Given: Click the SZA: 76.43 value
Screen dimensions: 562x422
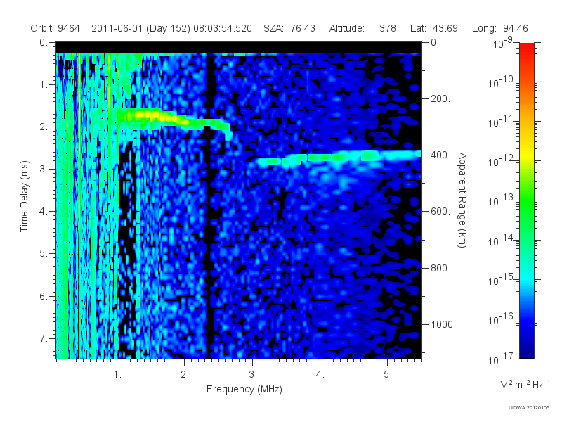Looking at the screenshot, I should pyautogui.click(x=289, y=28).
